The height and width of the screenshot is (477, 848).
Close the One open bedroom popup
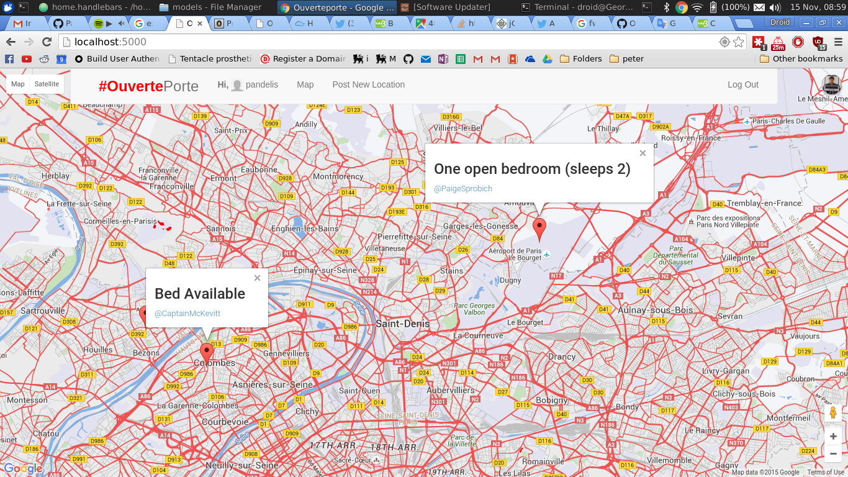click(643, 153)
